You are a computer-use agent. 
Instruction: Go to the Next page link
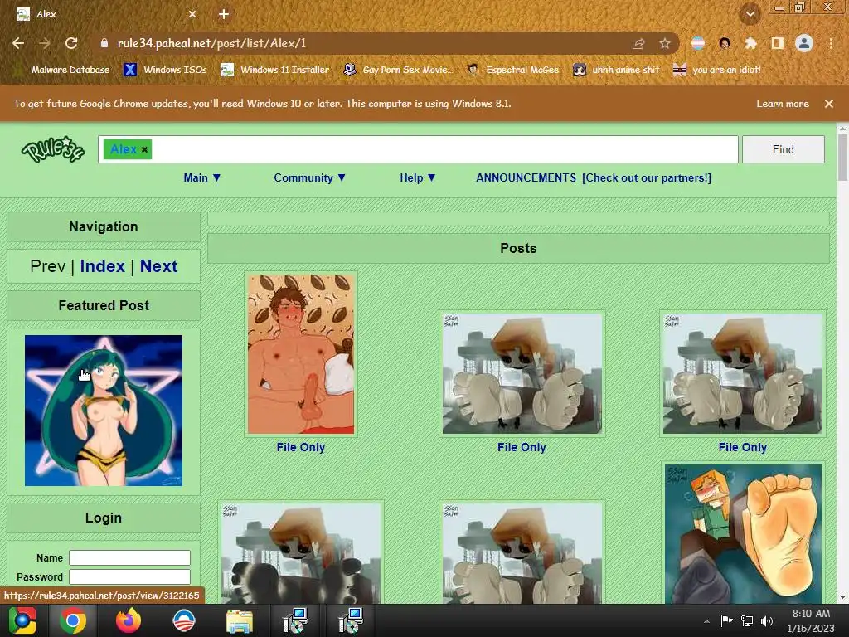(x=158, y=266)
